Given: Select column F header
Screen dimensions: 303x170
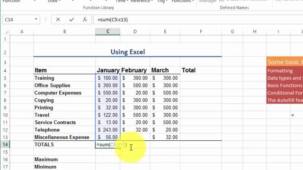Looking at the screenshot, I should (x=201, y=32).
